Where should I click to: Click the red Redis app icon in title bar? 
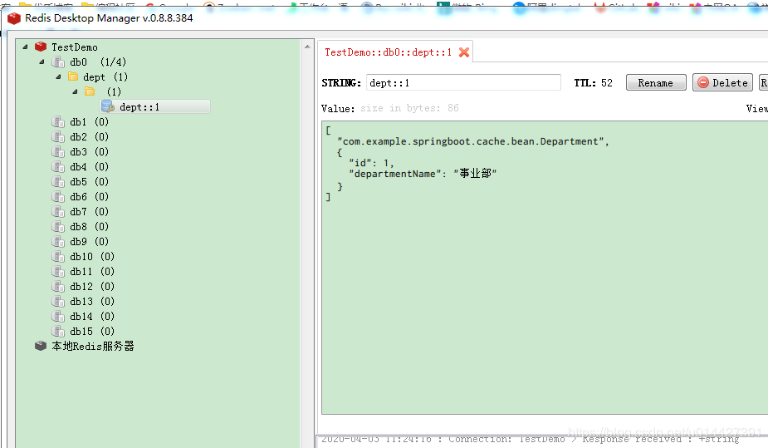(x=14, y=18)
